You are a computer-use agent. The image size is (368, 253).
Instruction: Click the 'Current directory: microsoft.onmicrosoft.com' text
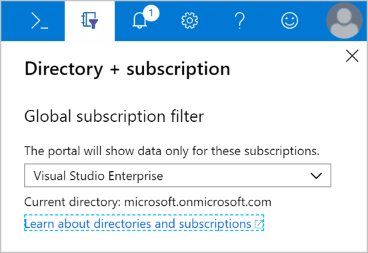tap(147, 202)
